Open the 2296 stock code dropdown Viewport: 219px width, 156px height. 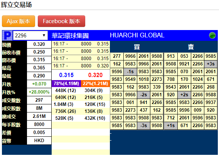(x=30, y=35)
